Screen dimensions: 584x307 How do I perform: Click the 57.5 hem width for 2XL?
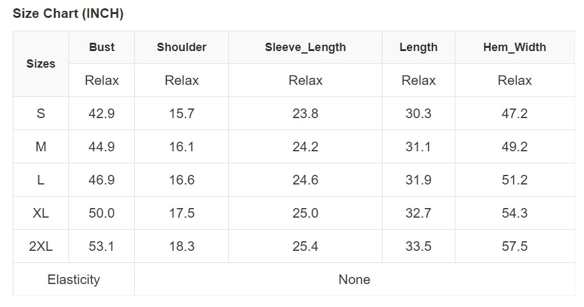[514, 246]
